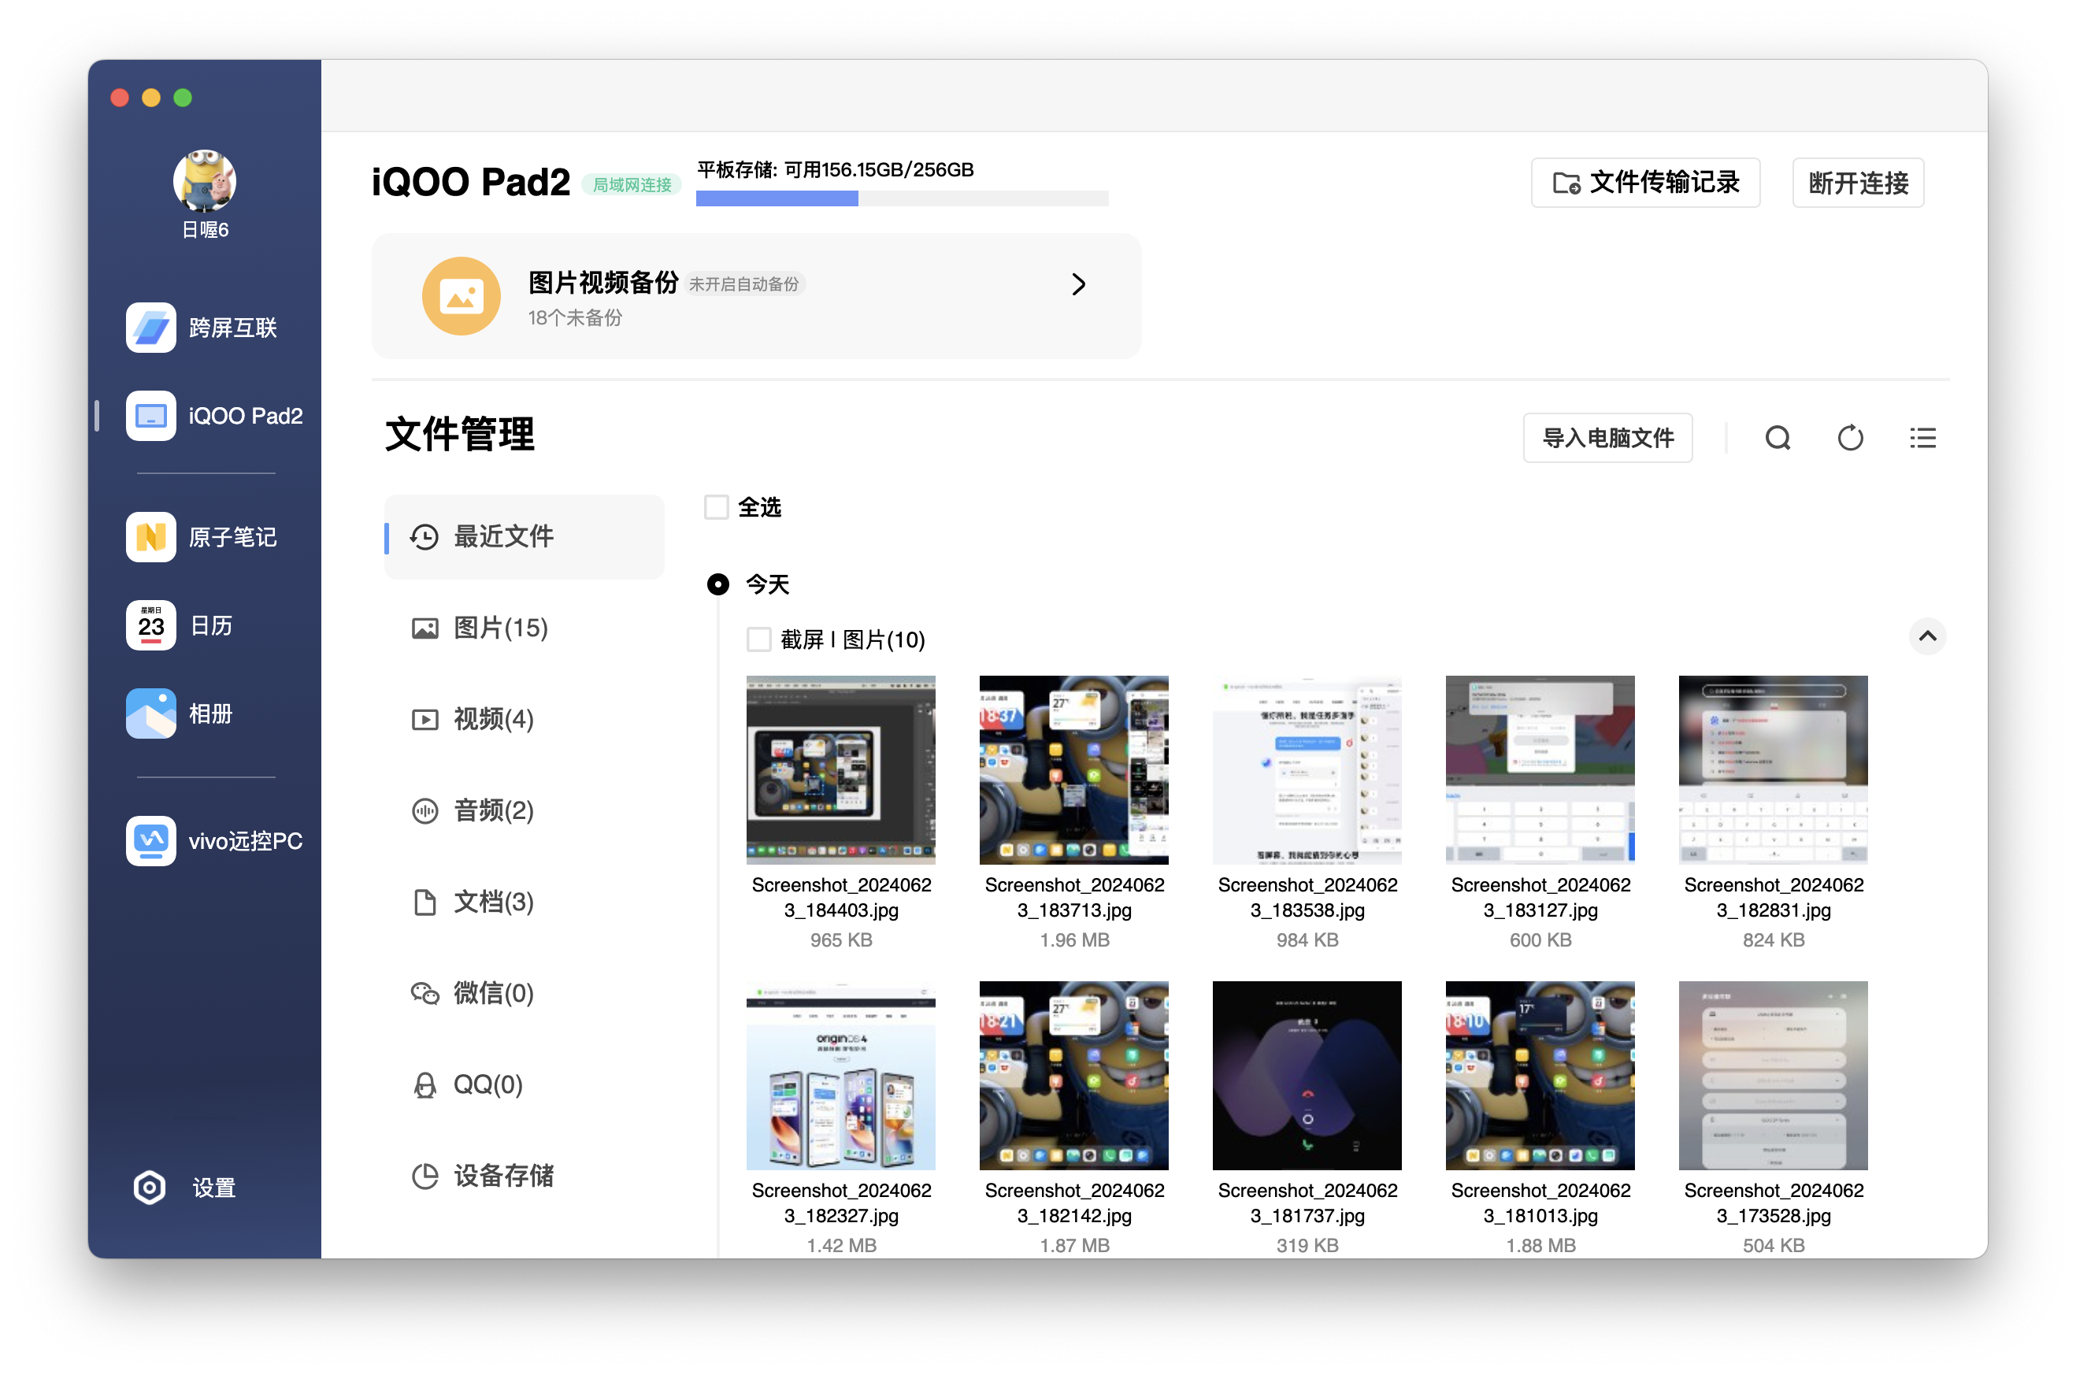This screenshot has height=1375, width=2076.
Task: Click the 965 KB file size label
Action: click(x=841, y=940)
